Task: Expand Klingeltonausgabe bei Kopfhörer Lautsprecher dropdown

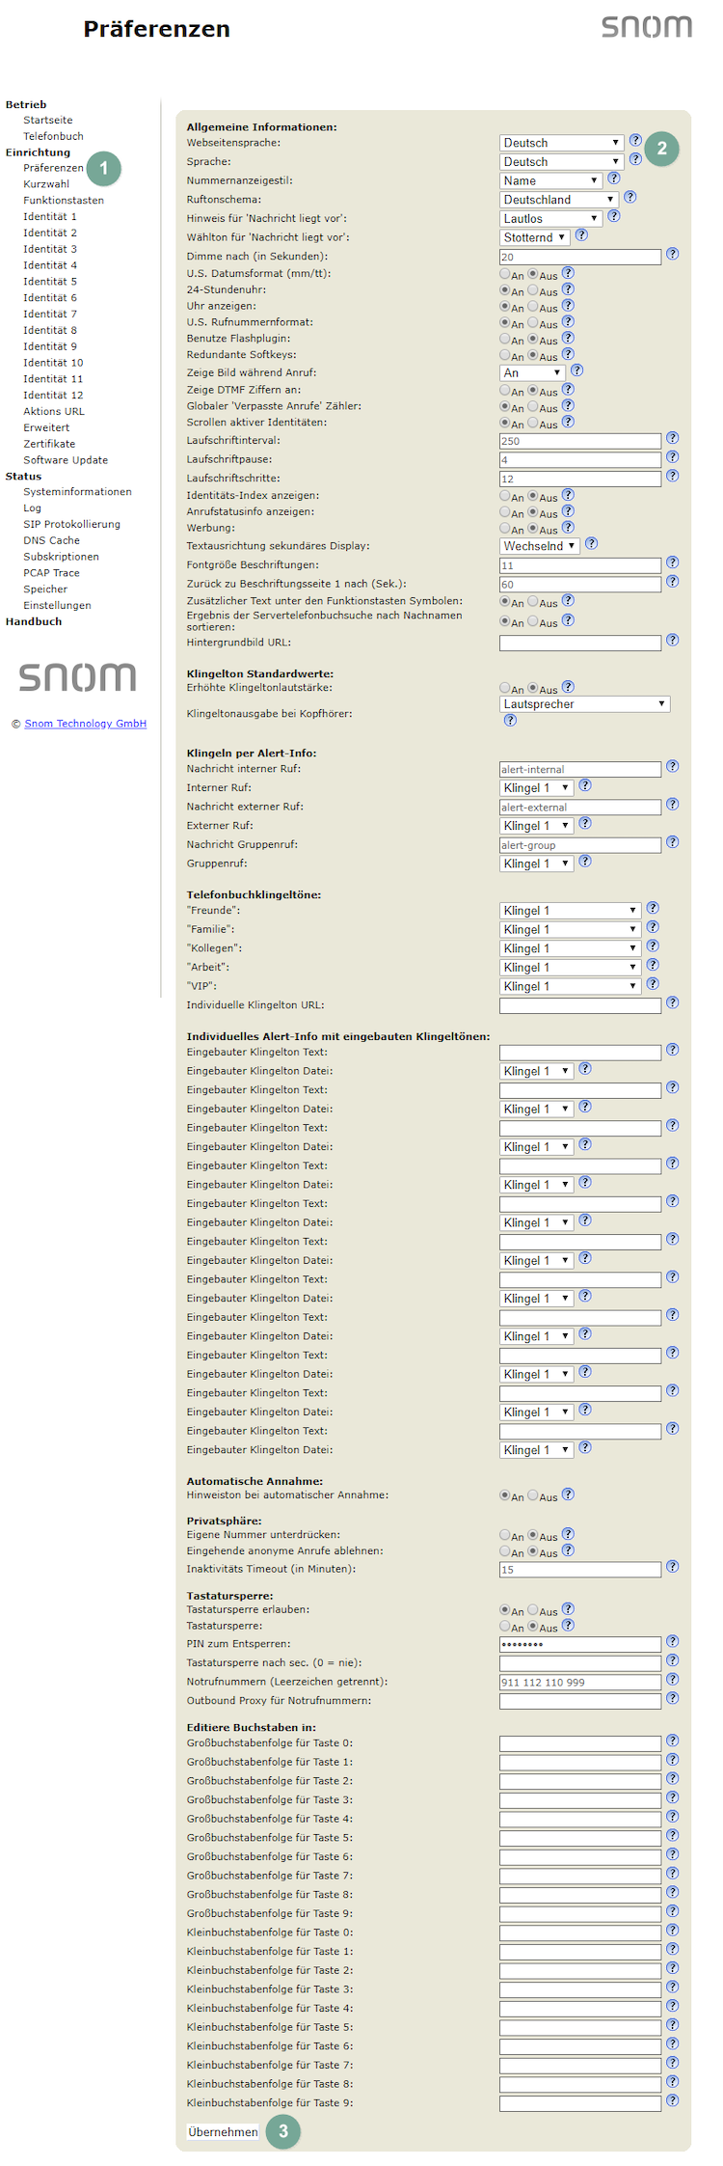Action: [x=584, y=704]
